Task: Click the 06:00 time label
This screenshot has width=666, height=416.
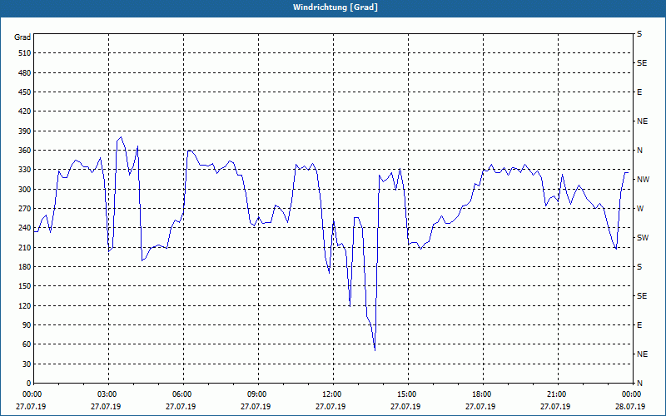Action: 181,394
